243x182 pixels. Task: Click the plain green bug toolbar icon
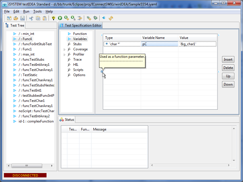95,18
